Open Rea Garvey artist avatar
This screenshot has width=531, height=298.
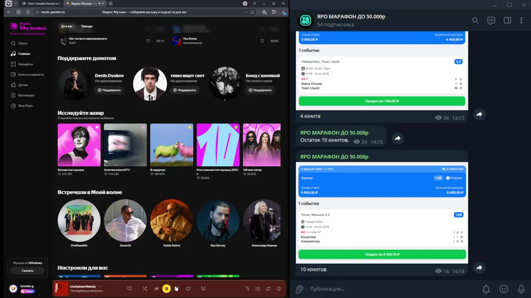point(218,221)
